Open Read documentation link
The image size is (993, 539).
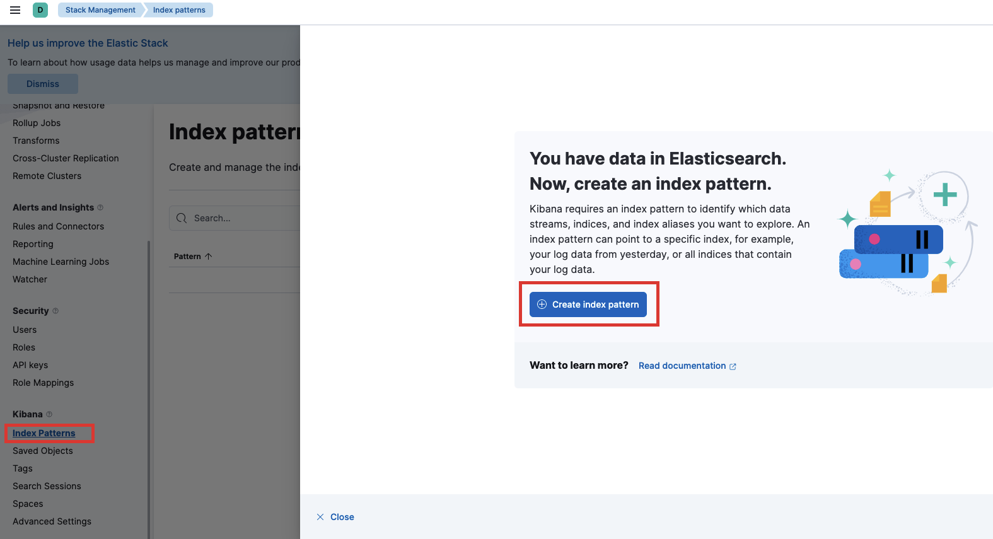coord(682,366)
